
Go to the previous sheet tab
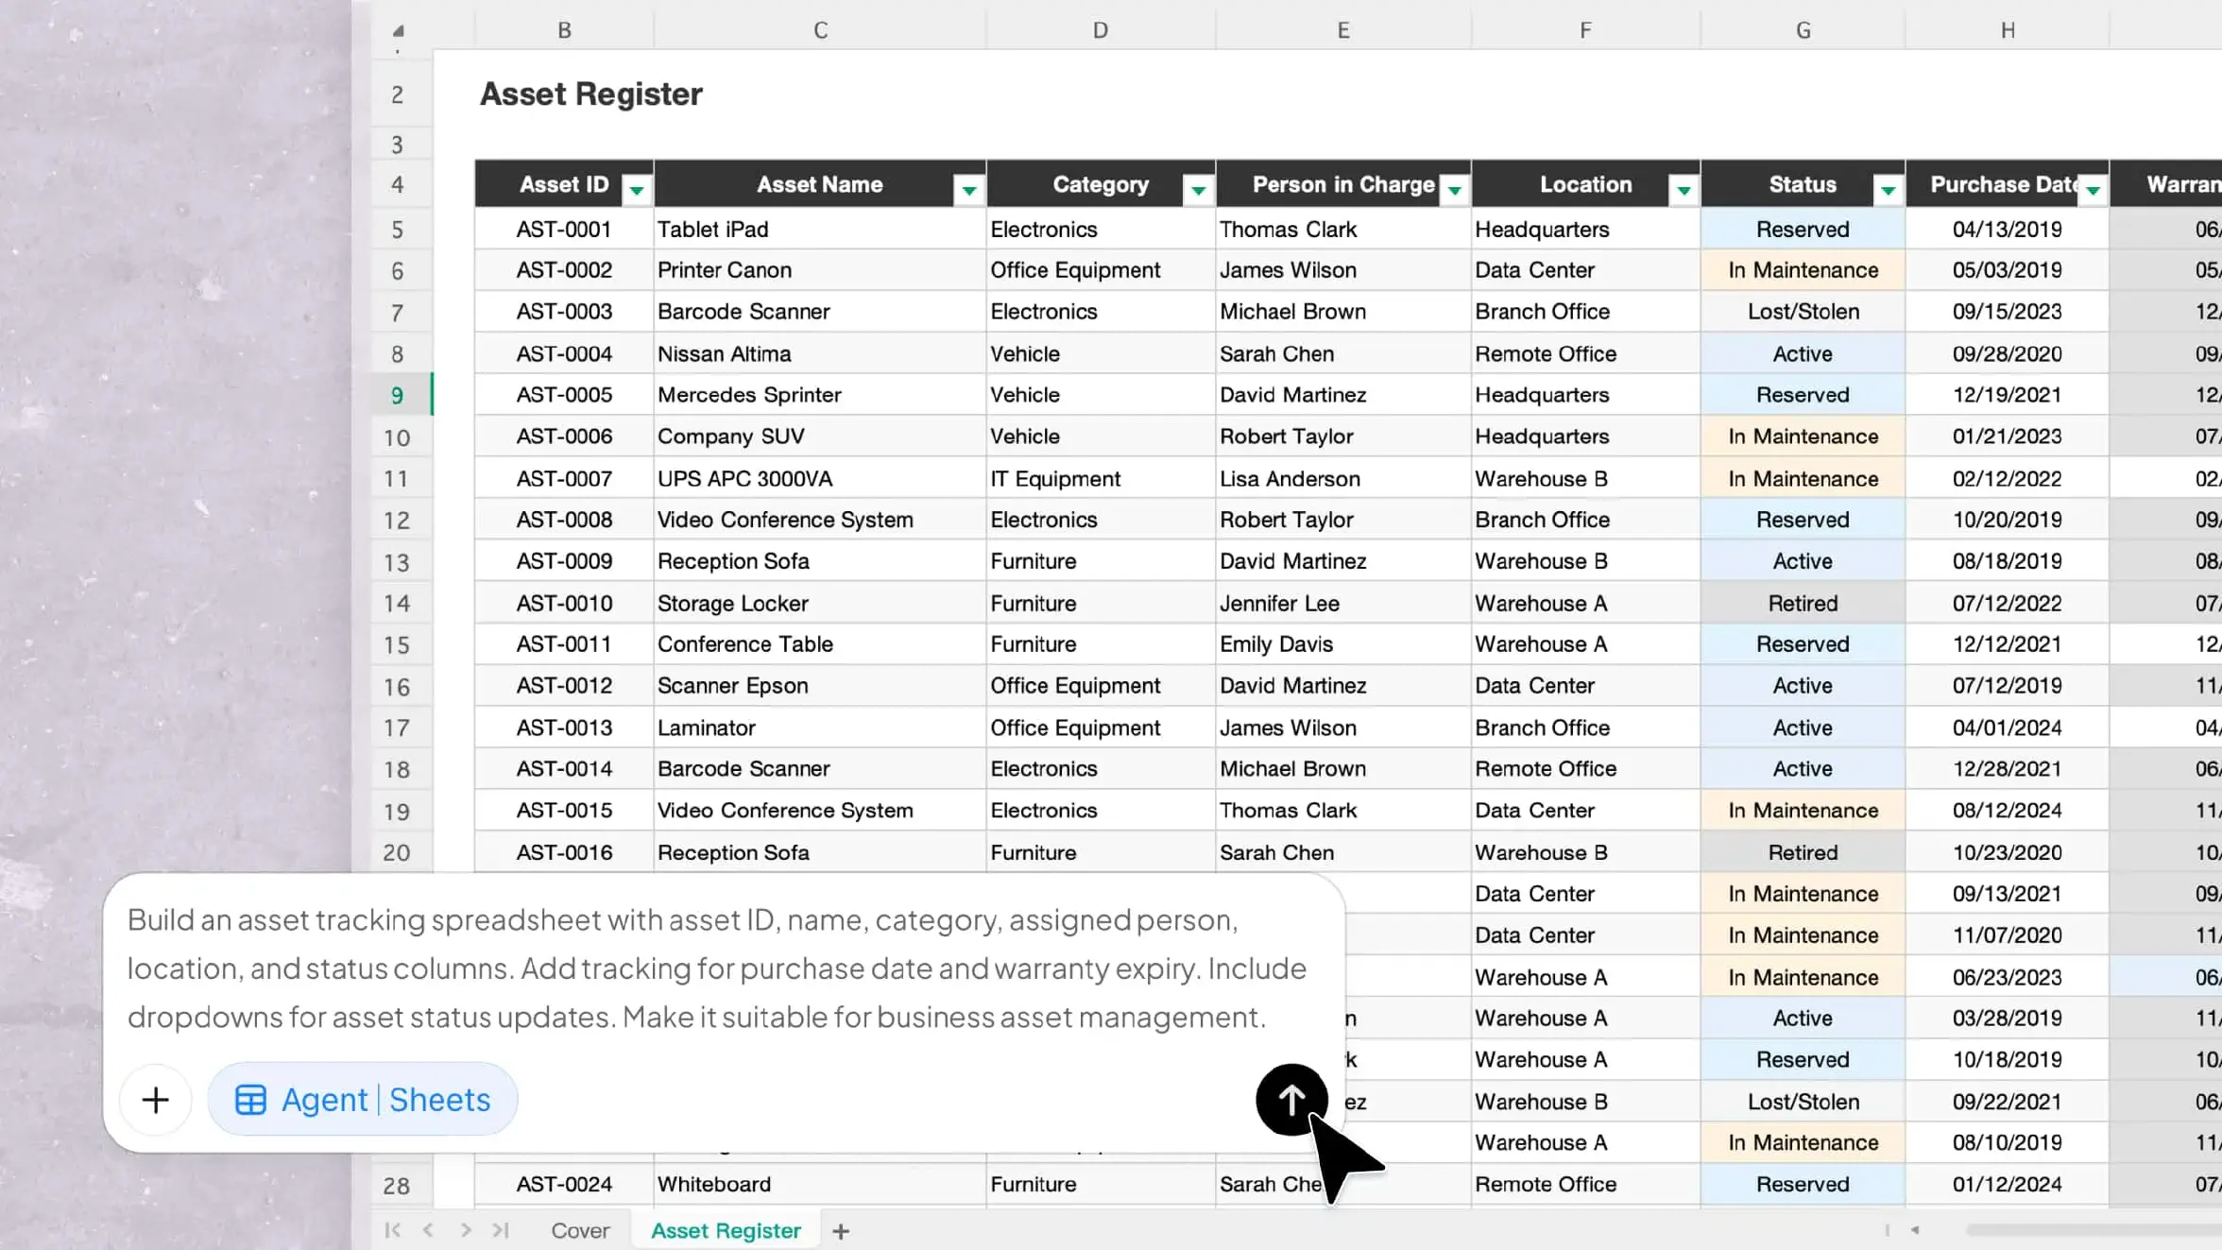(x=428, y=1230)
